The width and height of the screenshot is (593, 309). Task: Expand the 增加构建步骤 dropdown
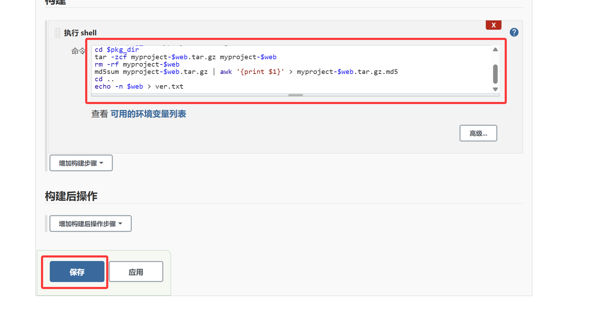(81, 163)
